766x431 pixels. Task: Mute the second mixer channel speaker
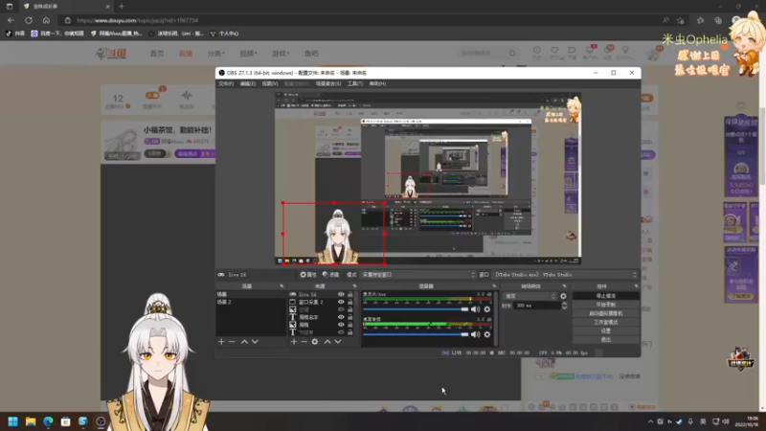(x=475, y=334)
